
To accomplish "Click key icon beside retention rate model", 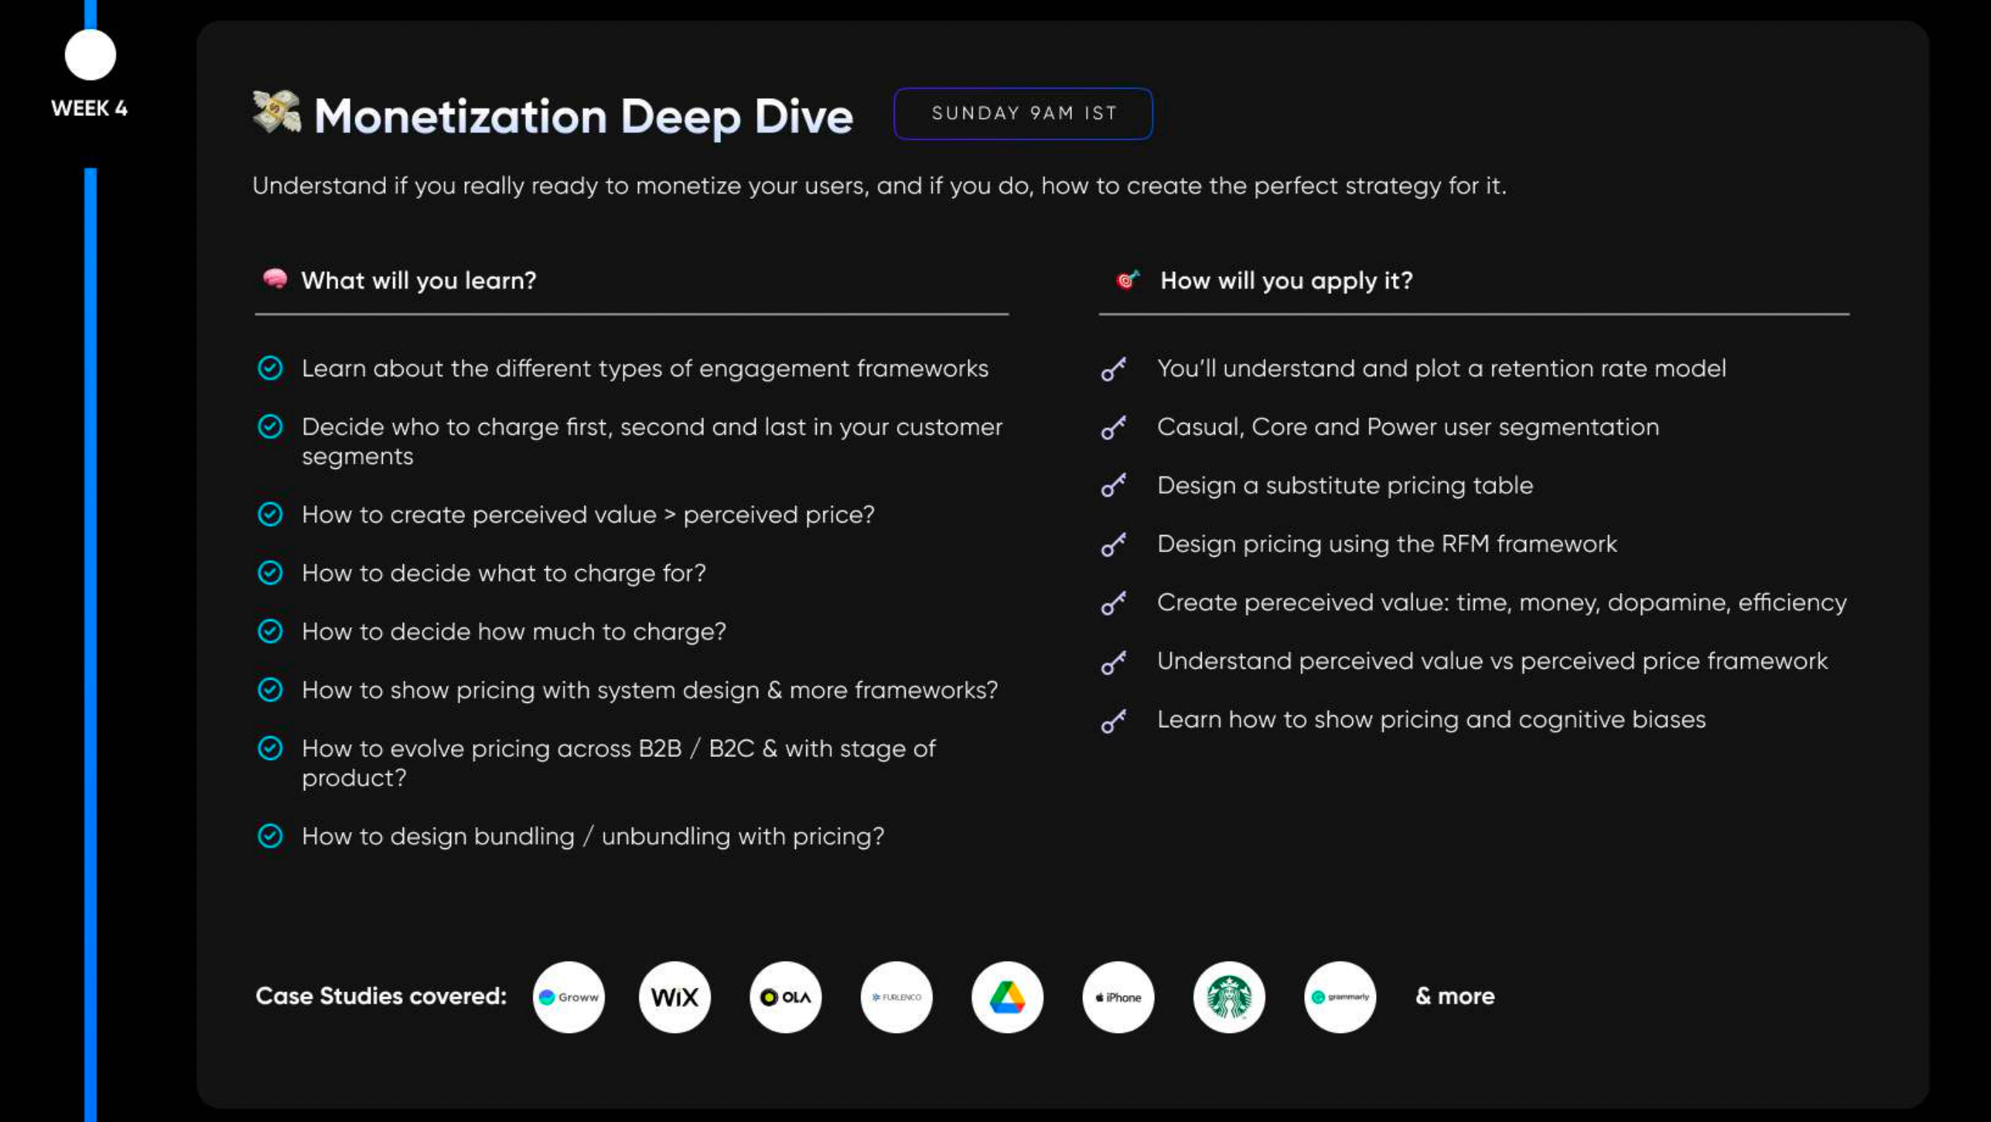I will [1113, 369].
